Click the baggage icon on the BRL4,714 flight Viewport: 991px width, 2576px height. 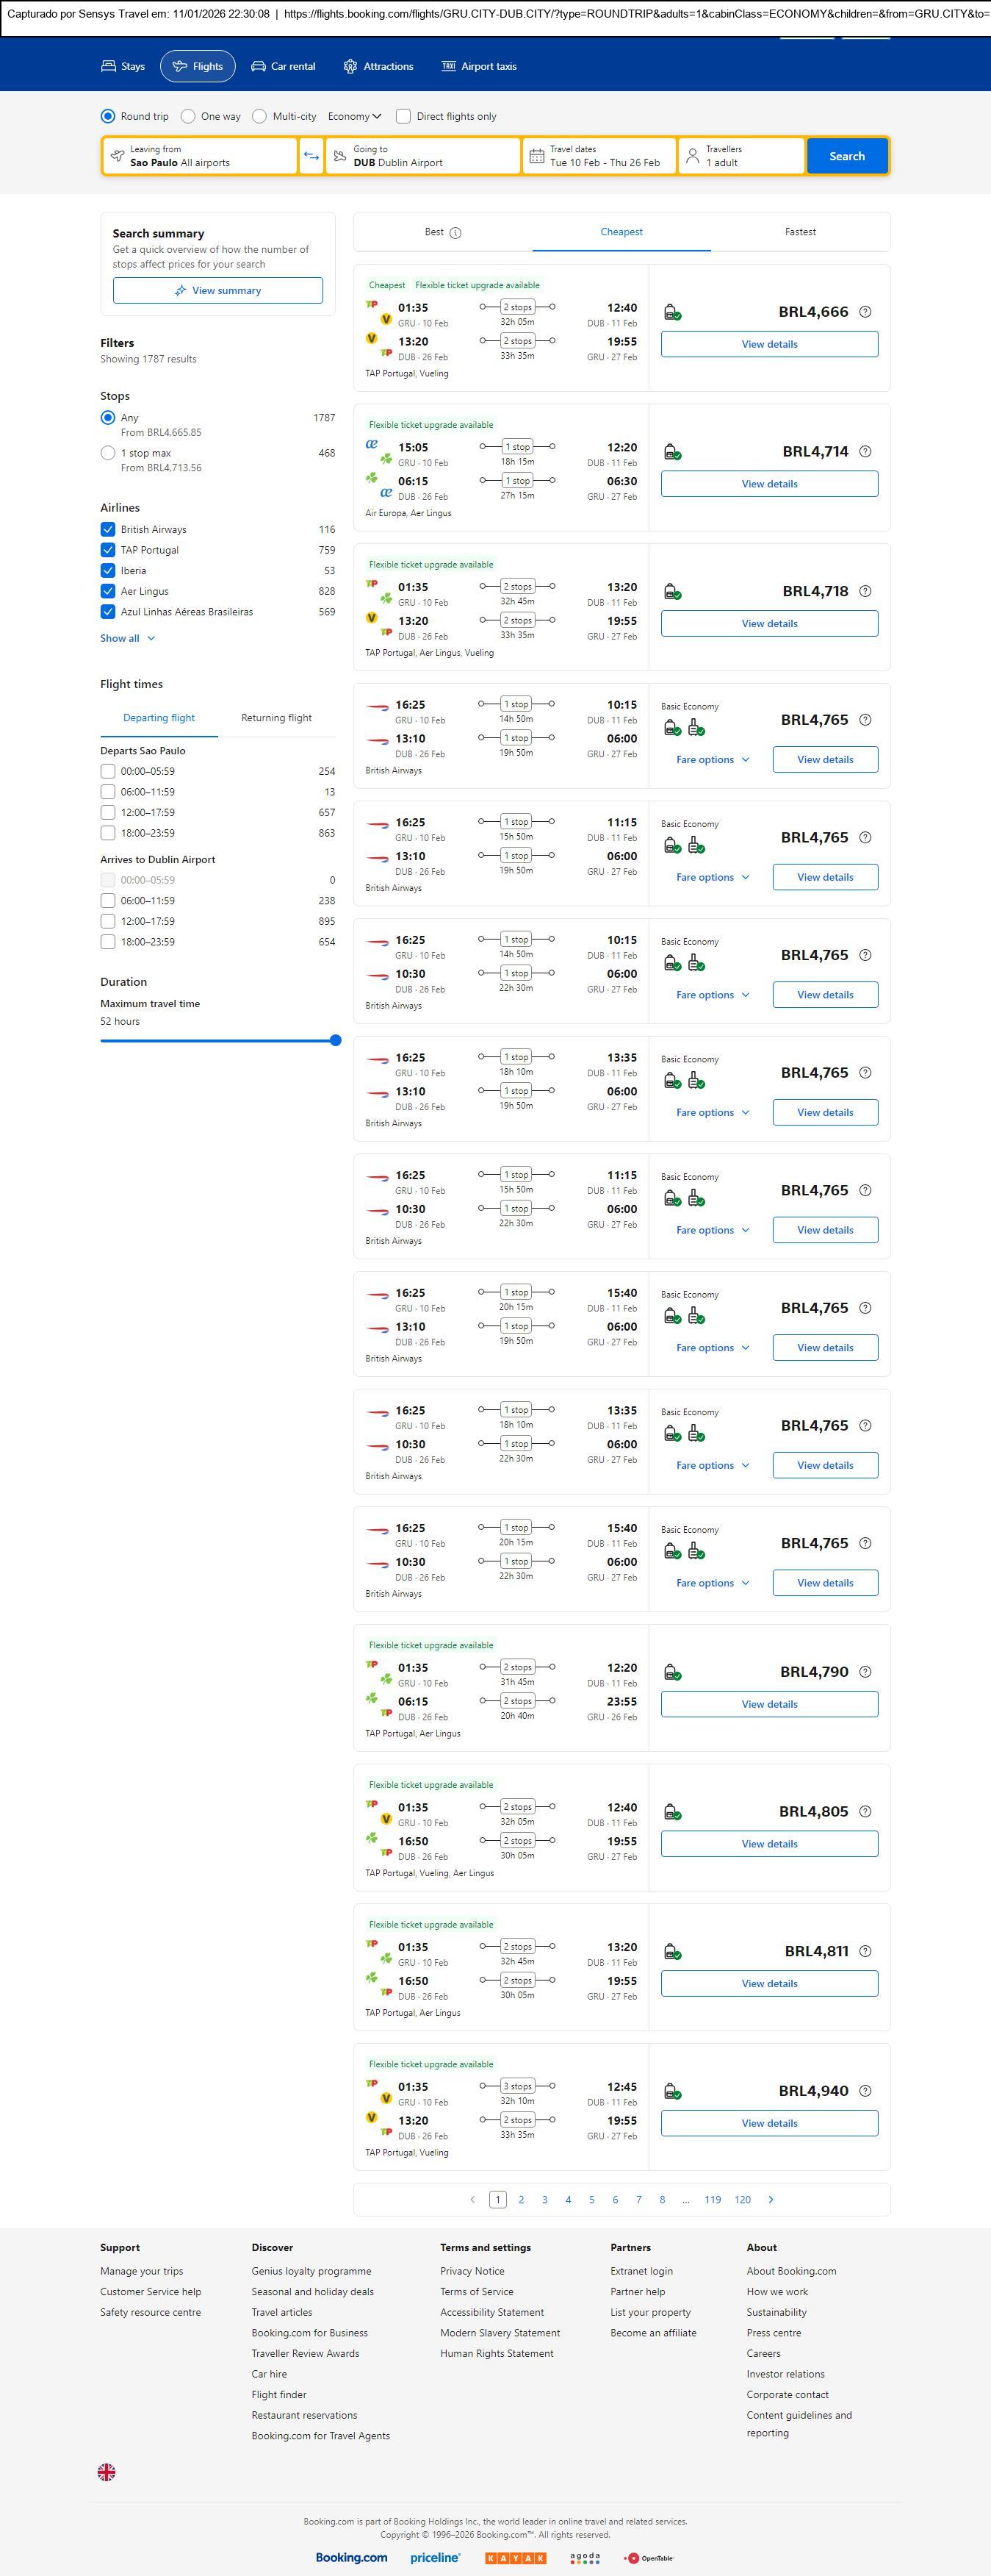[674, 452]
